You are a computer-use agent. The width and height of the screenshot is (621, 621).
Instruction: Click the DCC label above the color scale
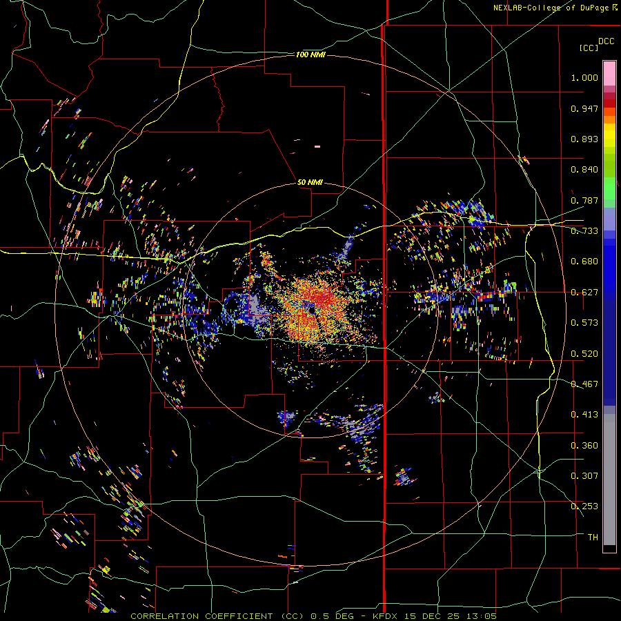pos(607,41)
